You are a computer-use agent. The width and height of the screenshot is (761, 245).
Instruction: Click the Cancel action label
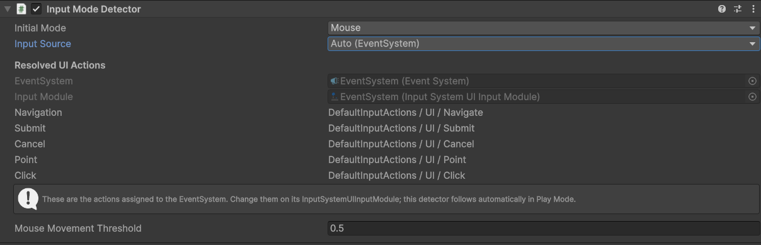[30, 144]
